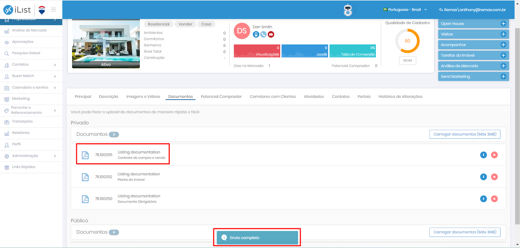Screen dimensions: 520x248
Task: Delete document 71L100255
Action: tap(494, 155)
